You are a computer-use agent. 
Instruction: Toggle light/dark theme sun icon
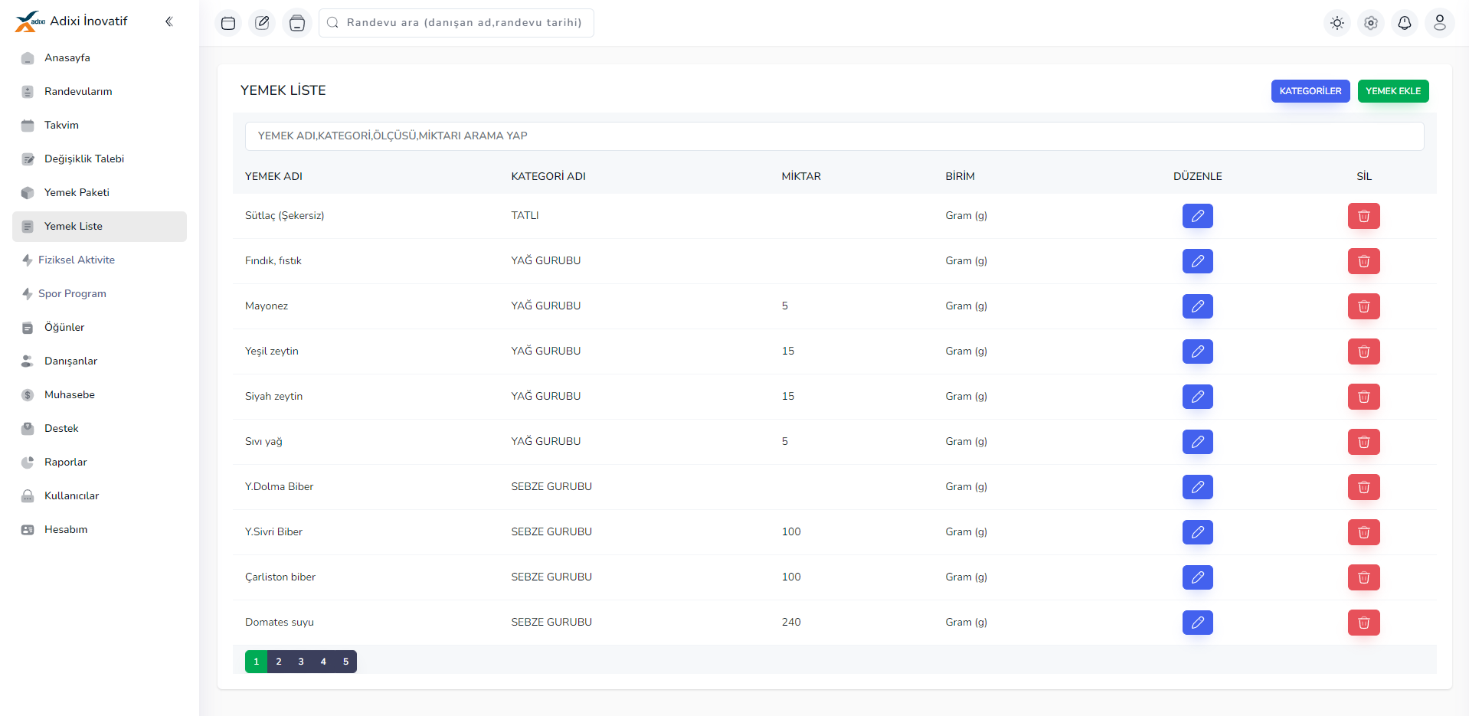point(1337,23)
